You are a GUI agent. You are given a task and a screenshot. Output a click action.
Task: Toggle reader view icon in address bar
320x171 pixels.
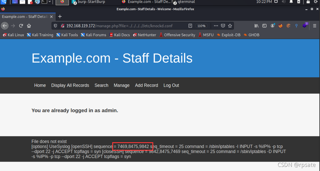pyautogui.click(x=190, y=26)
